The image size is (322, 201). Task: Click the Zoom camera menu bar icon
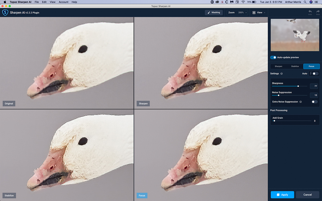pos(212,2)
